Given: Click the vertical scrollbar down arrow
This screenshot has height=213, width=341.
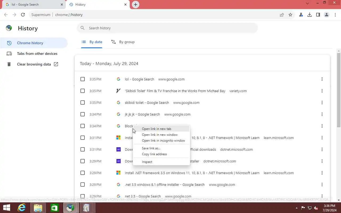Looking at the screenshot, I should pos(339,200).
